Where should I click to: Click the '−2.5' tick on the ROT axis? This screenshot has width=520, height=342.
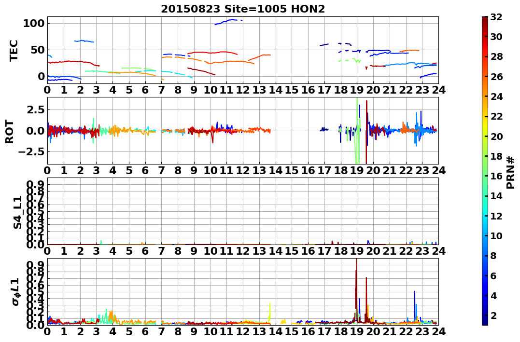pos(32,152)
